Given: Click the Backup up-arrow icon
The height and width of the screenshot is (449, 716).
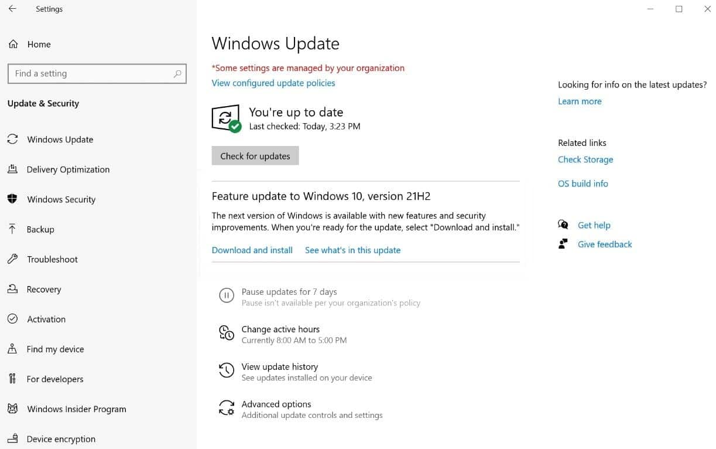Looking at the screenshot, I should 12,229.
